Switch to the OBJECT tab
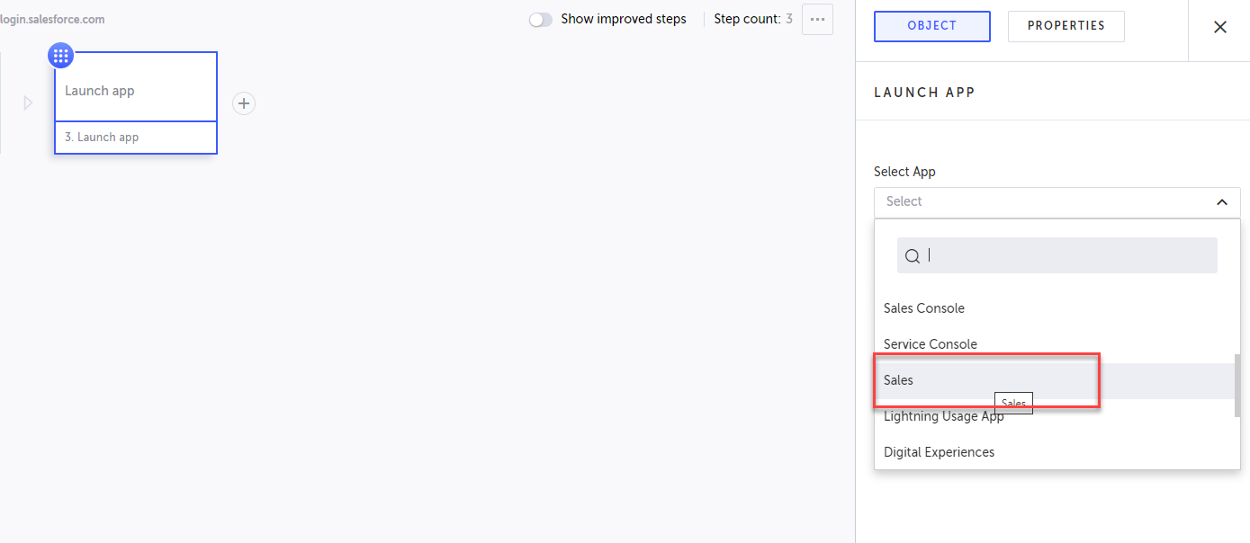1250x543 pixels. click(931, 26)
